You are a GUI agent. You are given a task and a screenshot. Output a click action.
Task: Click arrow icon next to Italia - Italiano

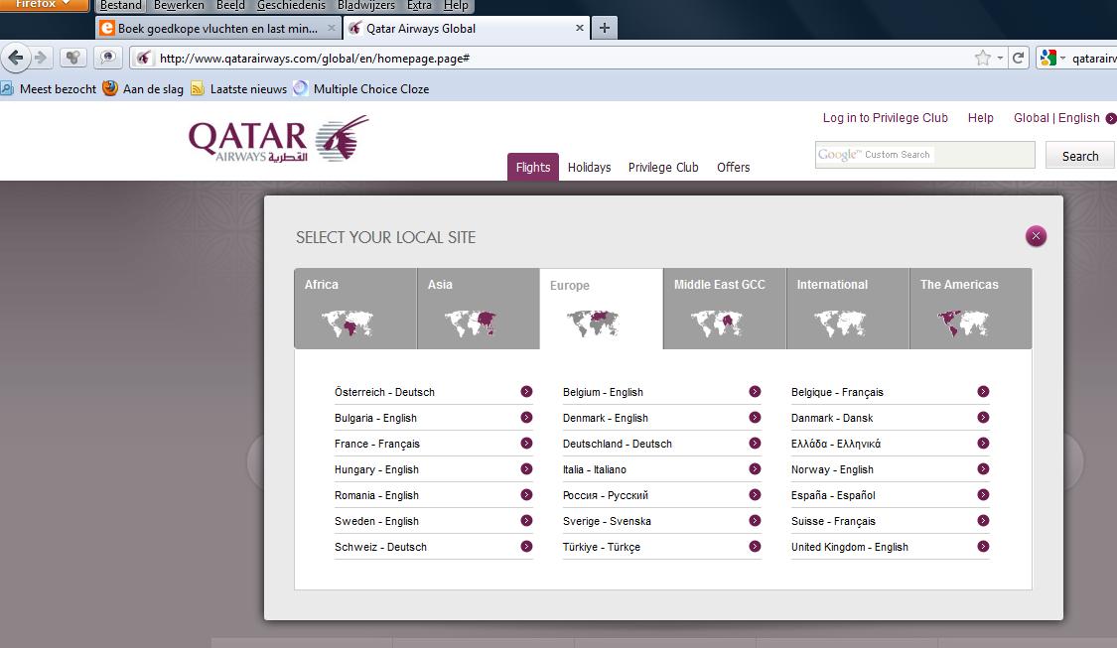pos(756,468)
